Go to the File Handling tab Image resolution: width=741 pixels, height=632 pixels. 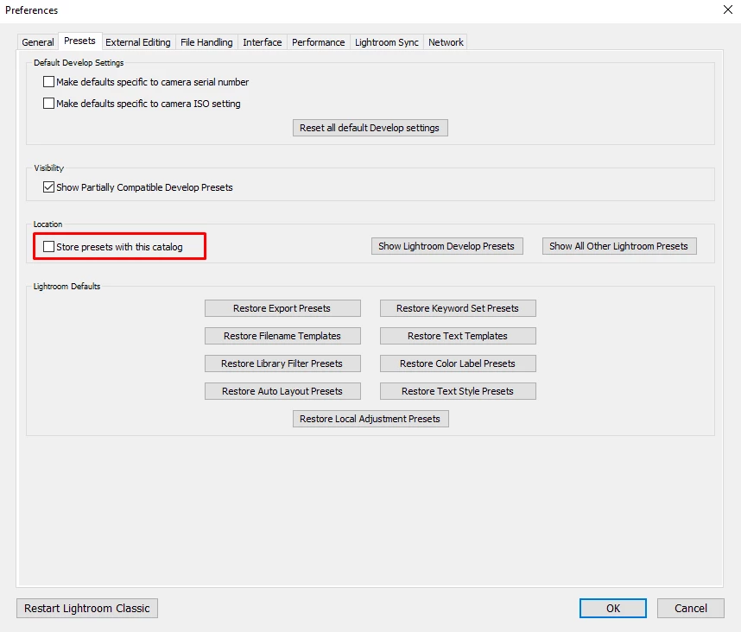pyautogui.click(x=206, y=42)
